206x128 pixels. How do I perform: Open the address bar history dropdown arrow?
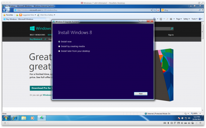click(x=152, y=10)
